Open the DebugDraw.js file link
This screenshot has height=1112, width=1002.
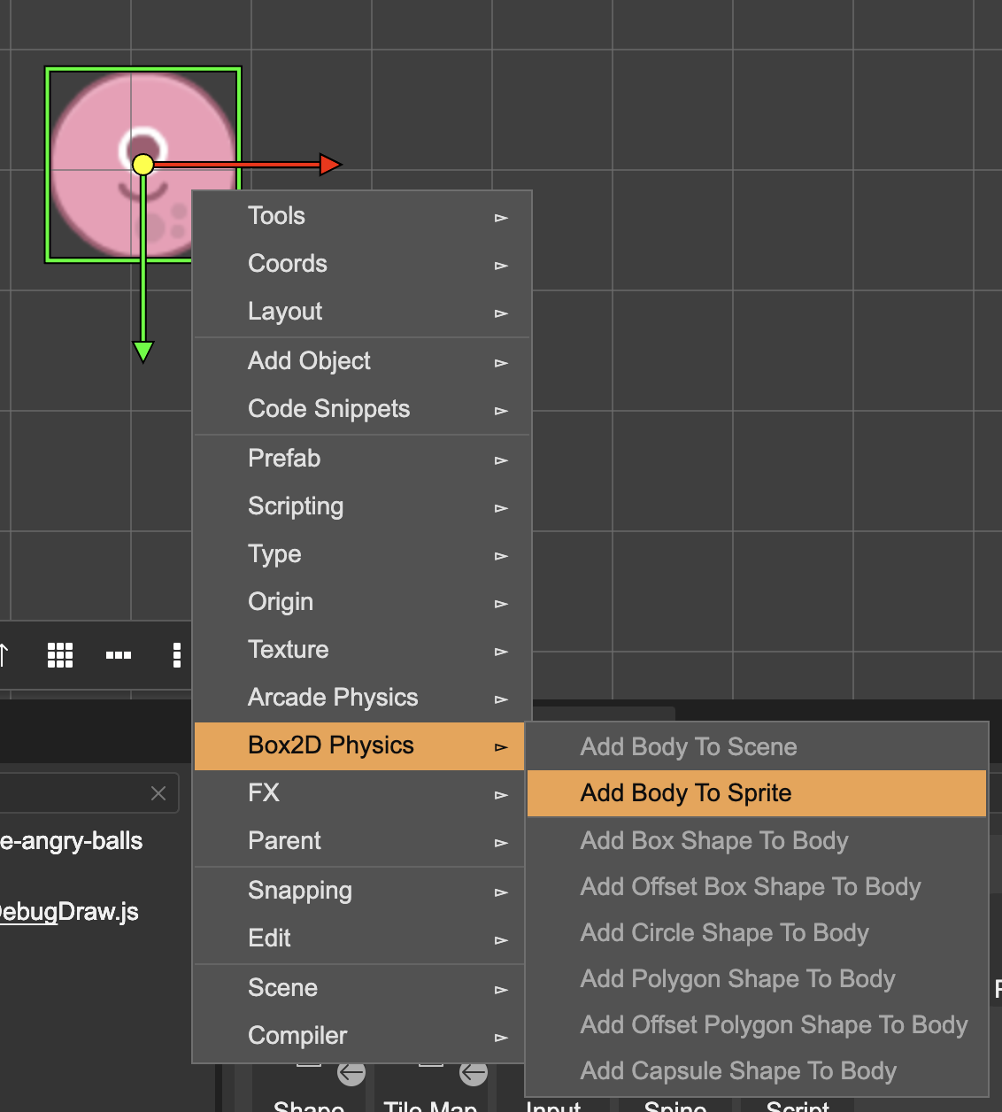(69, 912)
